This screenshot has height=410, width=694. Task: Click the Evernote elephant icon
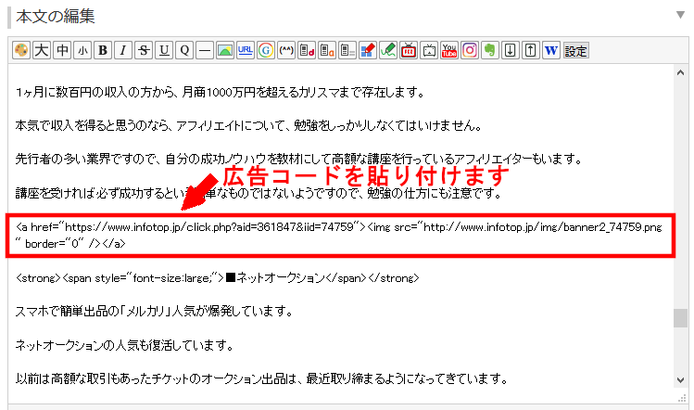coord(489,50)
